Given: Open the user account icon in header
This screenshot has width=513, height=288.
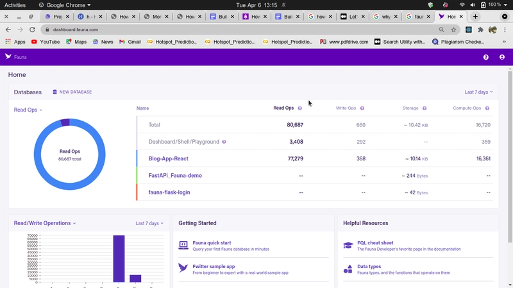Looking at the screenshot, I should [x=502, y=57].
